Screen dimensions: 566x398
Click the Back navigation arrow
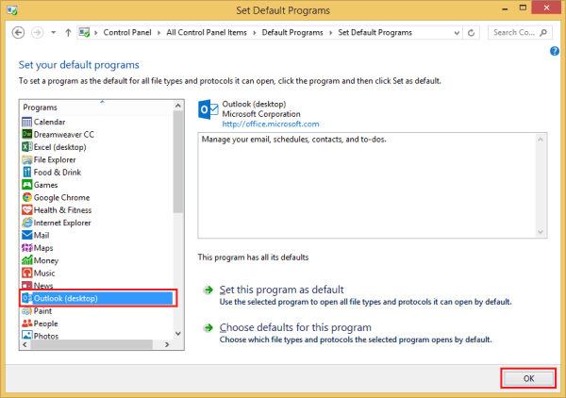pos(18,32)
